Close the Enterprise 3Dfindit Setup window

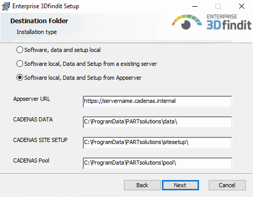(x=242, y=6)
